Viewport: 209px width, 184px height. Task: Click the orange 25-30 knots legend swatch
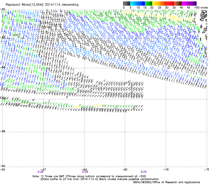point(163,3)
